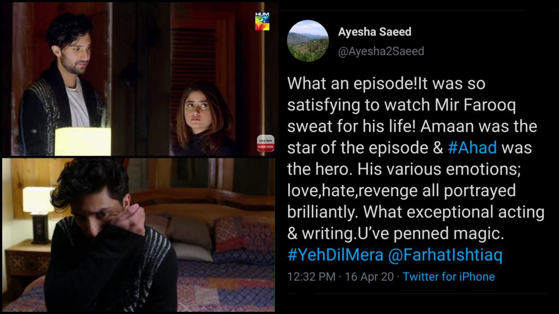Open the #YehDilMera hashtag
Viewport: 559px width, 314px height.
click(x=335, y=255)
